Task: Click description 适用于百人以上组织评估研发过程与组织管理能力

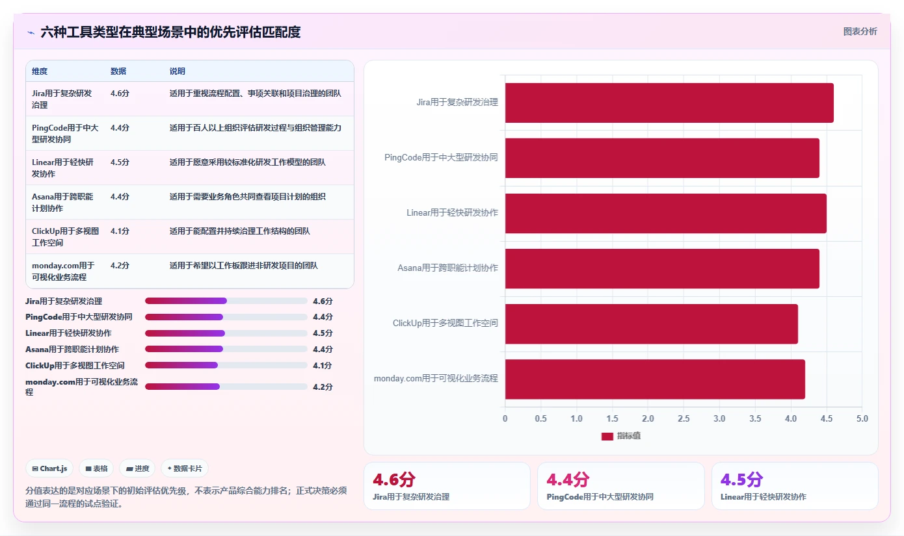Action: pyautogui.click(x=256, y=128)
